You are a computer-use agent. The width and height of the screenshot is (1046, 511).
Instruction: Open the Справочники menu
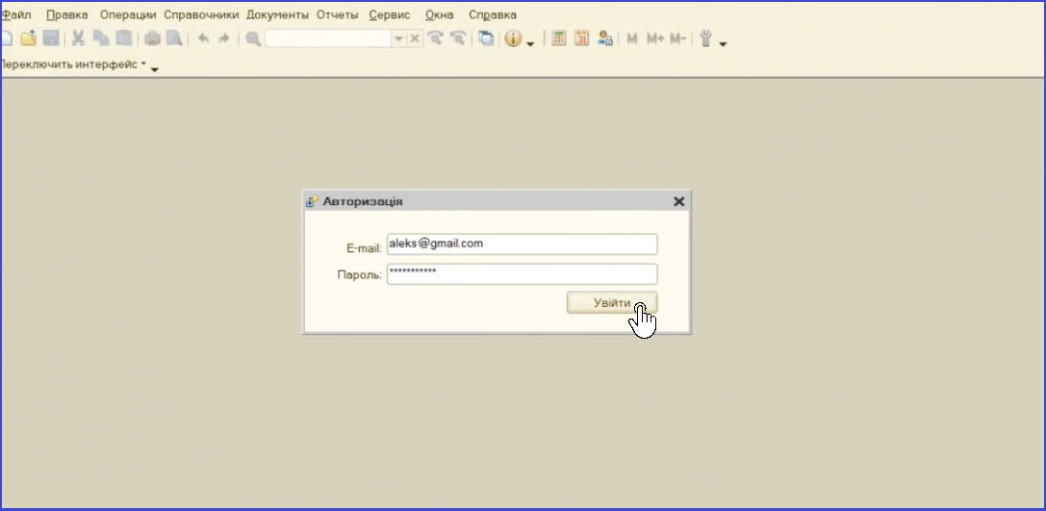[201, 14]
